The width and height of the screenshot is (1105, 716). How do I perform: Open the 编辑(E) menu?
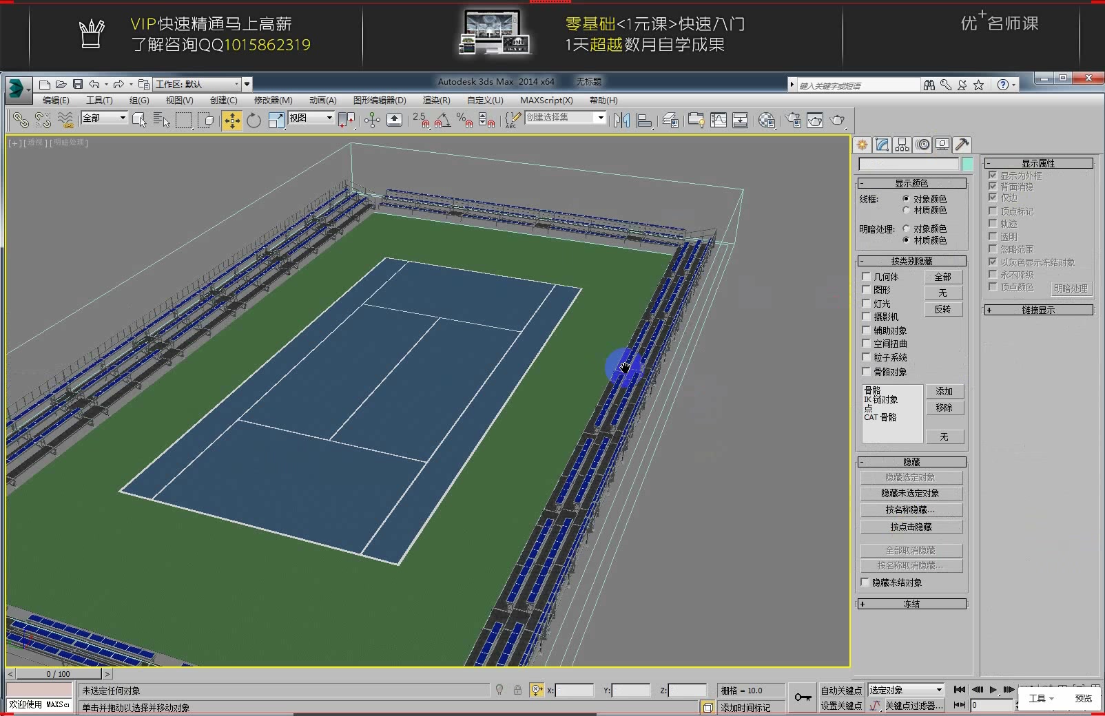coord(56,101)
